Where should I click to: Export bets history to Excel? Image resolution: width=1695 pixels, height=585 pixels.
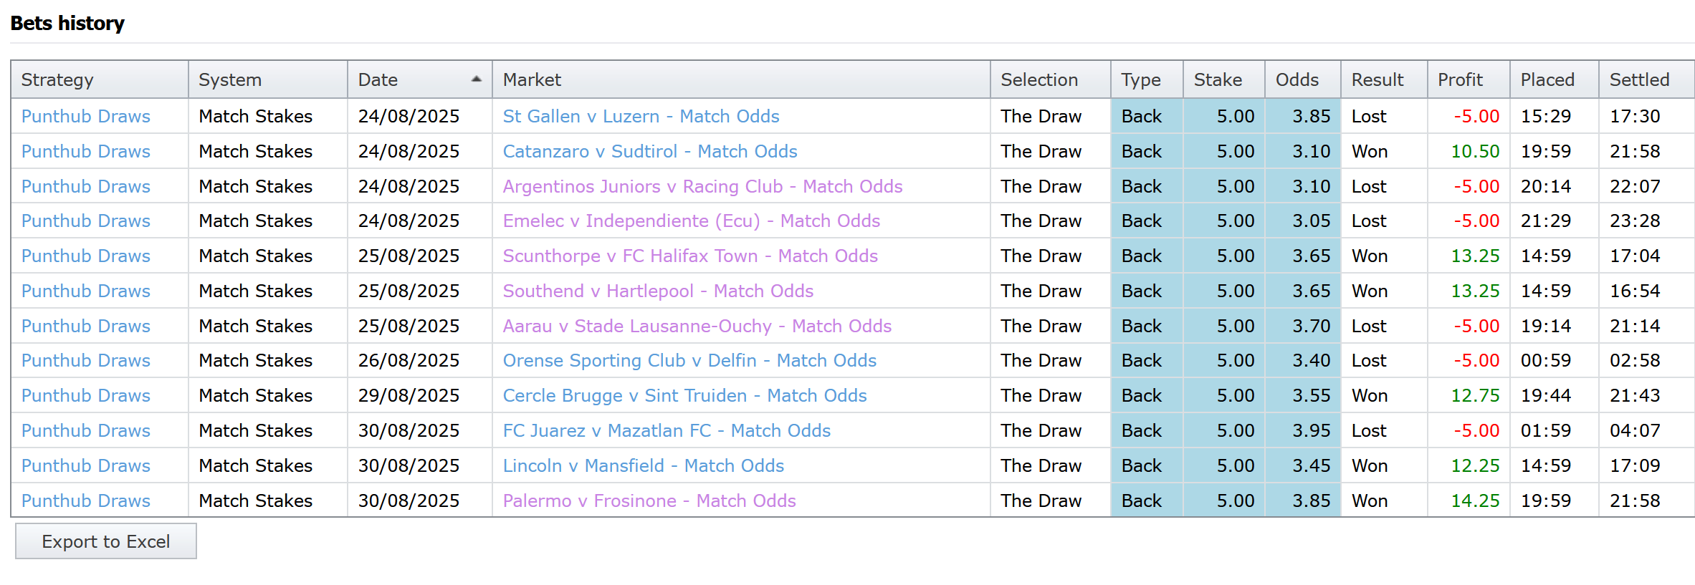(x=106, y=541)
